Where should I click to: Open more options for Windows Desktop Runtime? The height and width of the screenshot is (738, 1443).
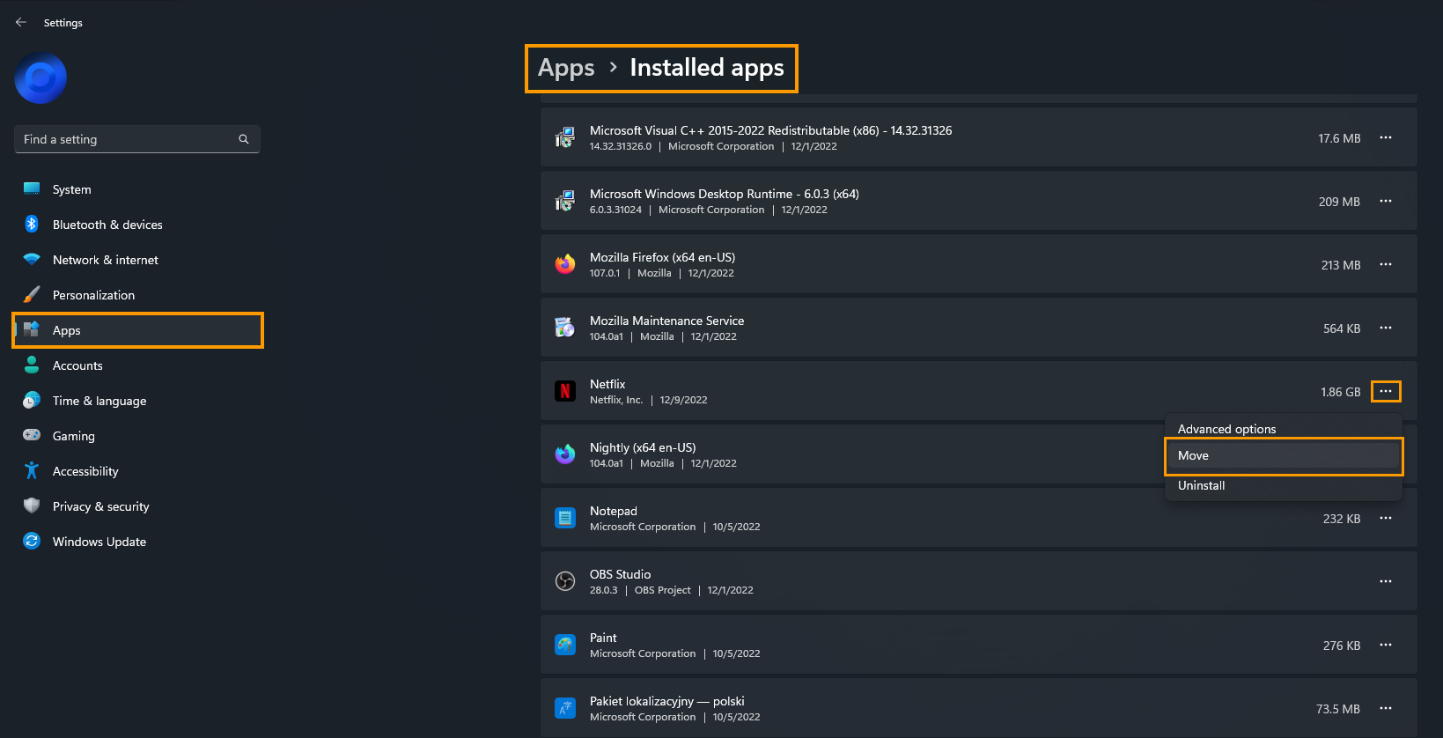[x=1386, y=201]
